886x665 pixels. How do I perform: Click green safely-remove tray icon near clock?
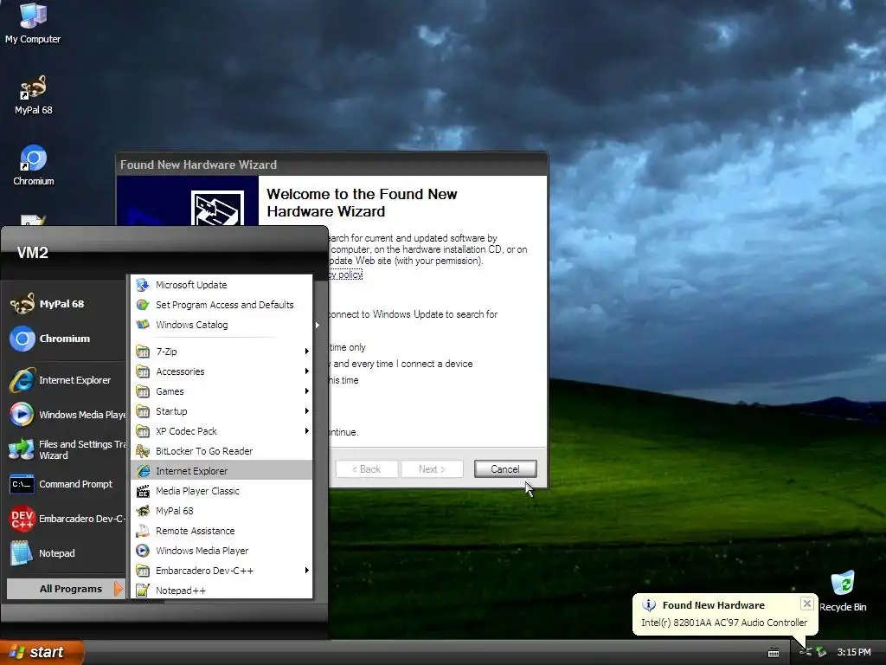821,652
